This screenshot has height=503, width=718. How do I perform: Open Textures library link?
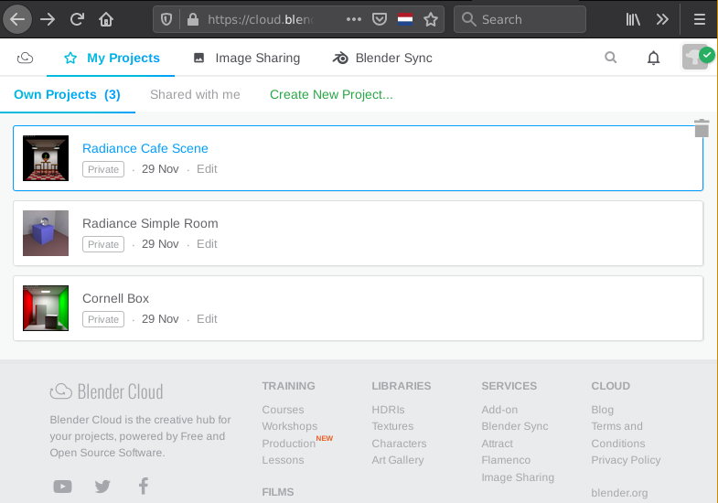392,426
